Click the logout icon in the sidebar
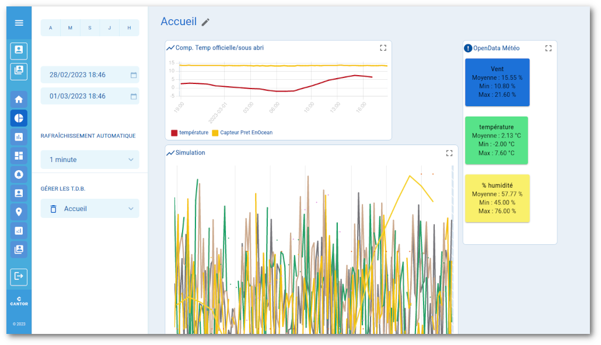This screenshot has height=345, width=601. click(19, 276)
